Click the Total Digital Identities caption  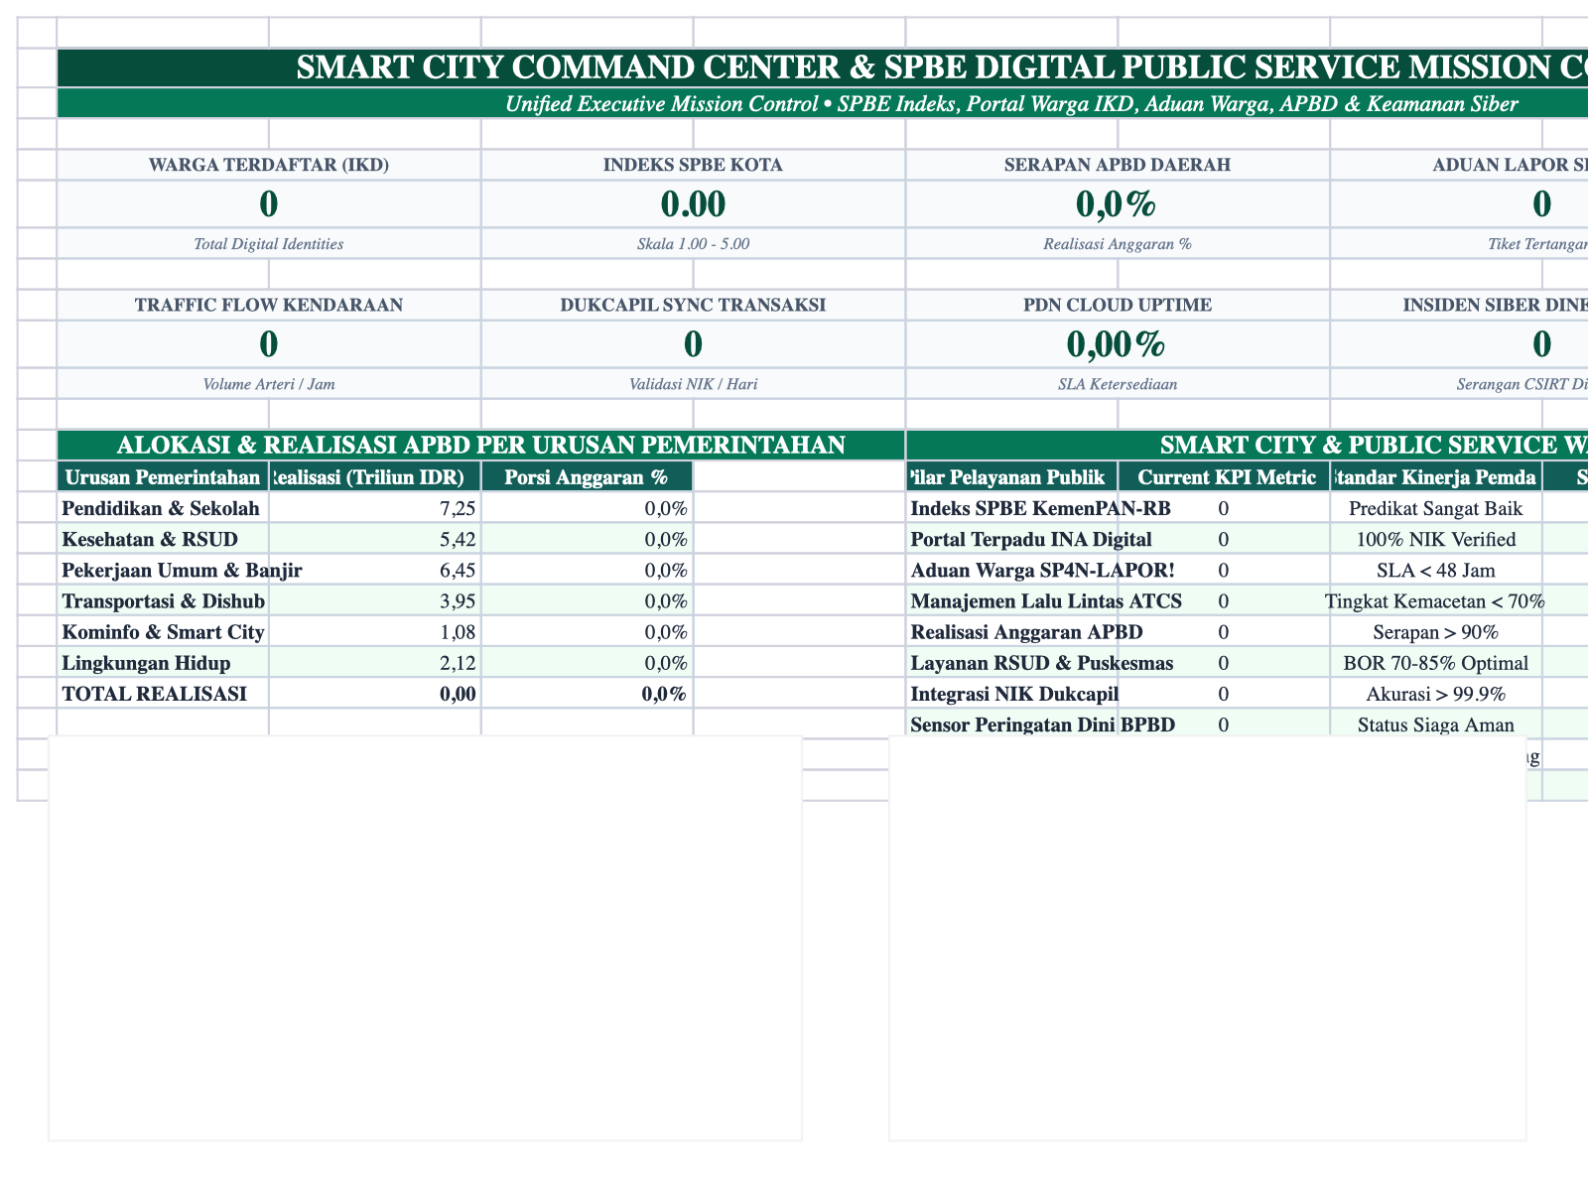point(269,243)
